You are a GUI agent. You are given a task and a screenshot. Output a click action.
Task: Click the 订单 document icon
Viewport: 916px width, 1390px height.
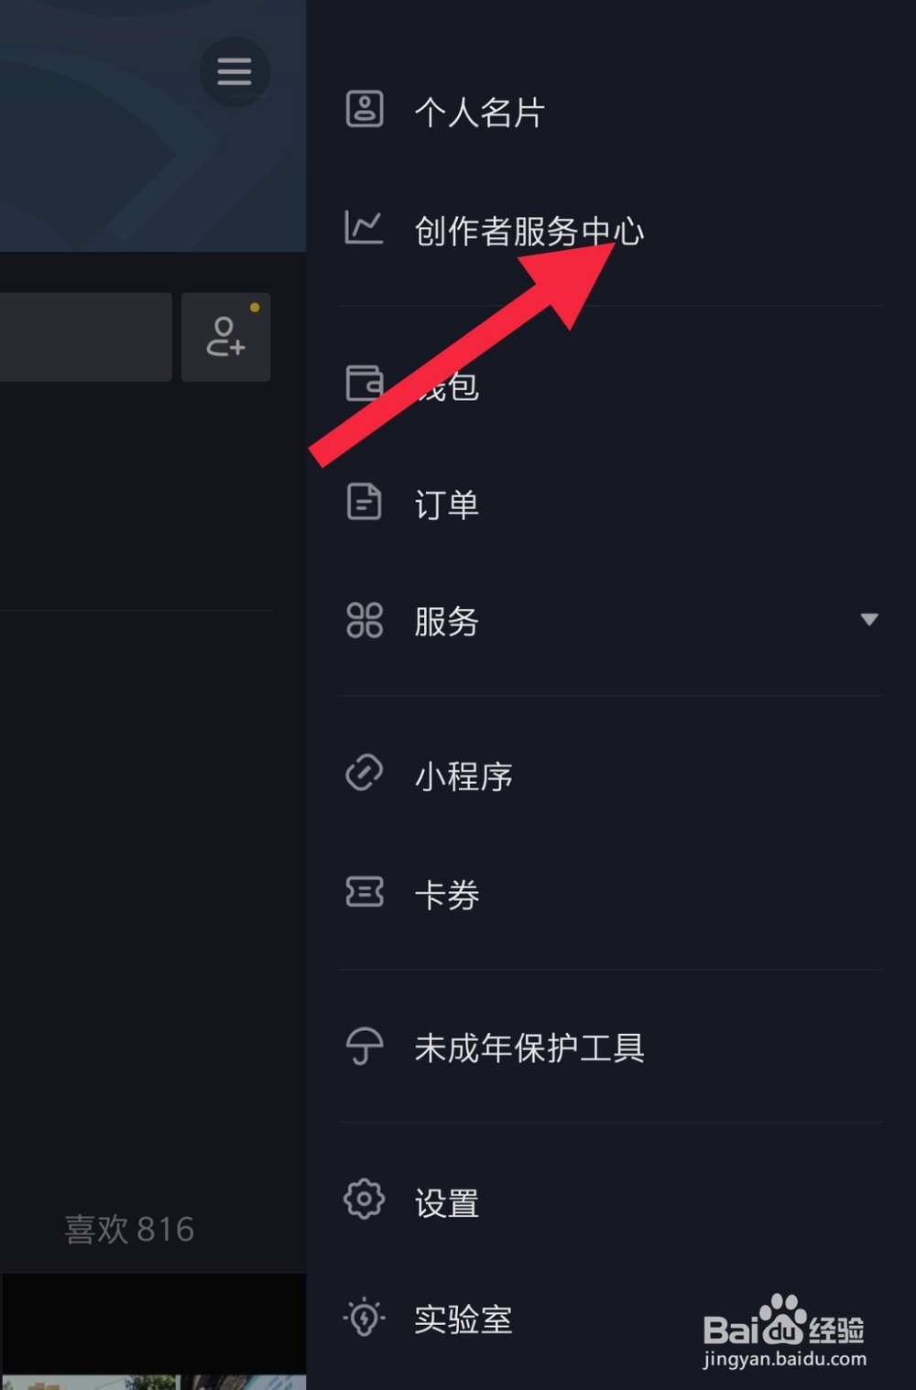pyautogui.click(x=365, y=502)
